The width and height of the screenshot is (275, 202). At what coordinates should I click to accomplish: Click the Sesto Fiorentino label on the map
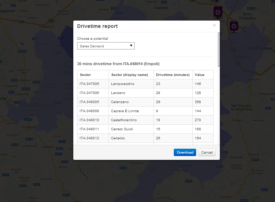pos(247,16)
